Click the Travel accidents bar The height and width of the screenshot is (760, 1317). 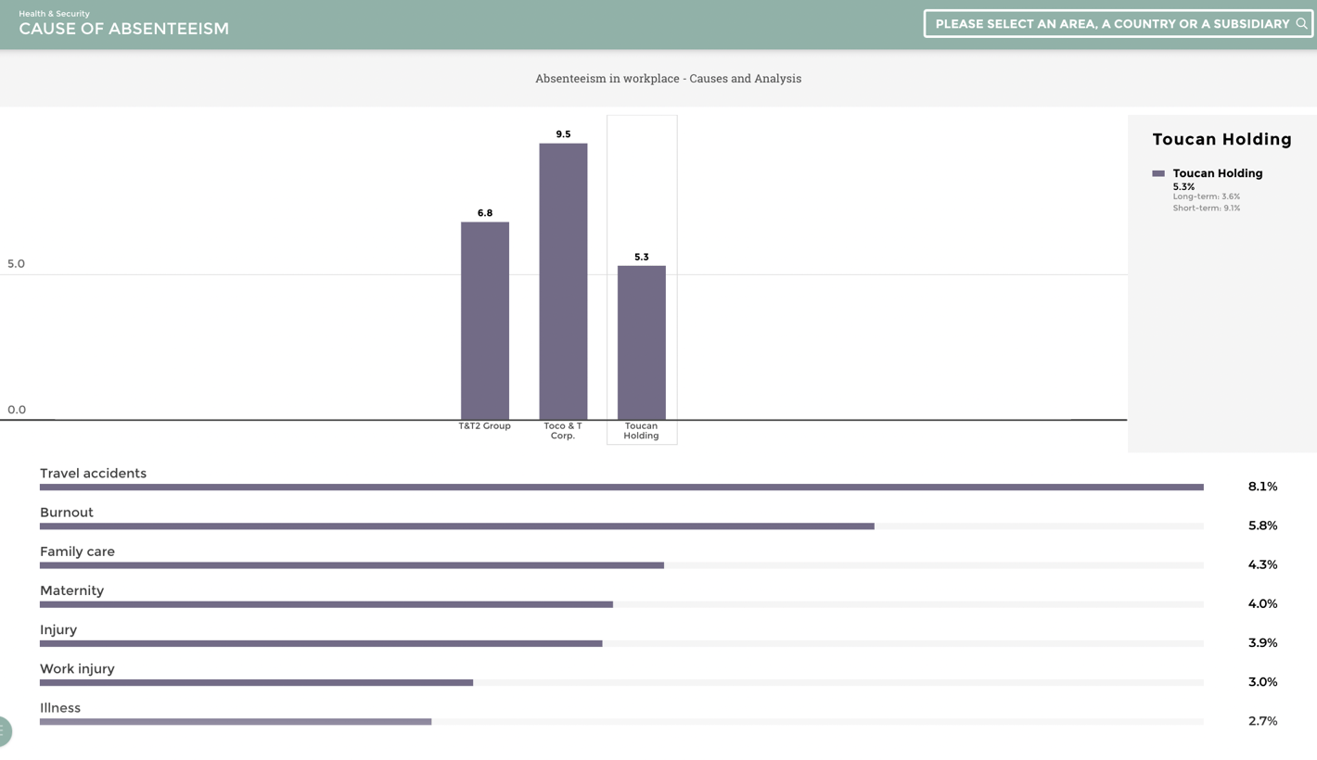621,487
